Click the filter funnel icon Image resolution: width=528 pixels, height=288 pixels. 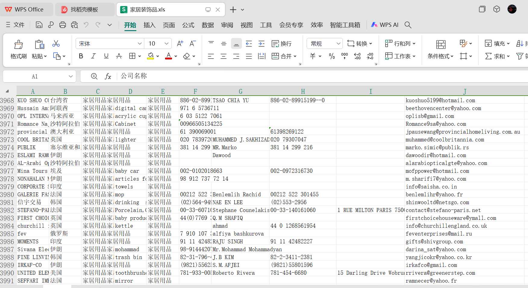pos(520,56)
